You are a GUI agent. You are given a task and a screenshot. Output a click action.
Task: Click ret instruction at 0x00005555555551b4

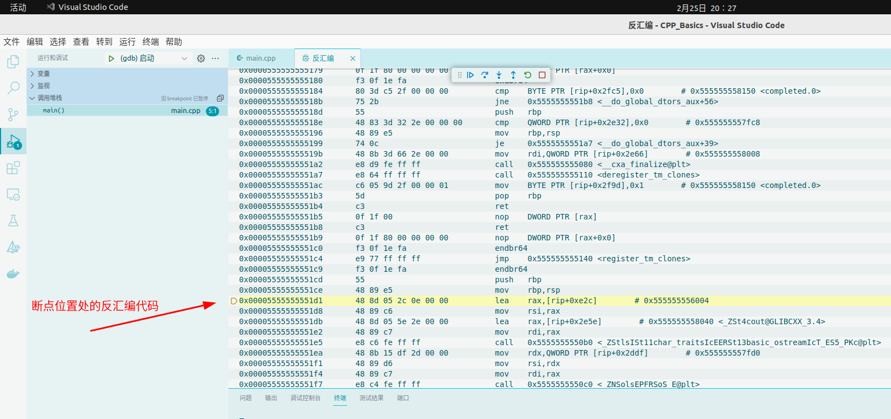pyautogui.click(x=560, y=207)
